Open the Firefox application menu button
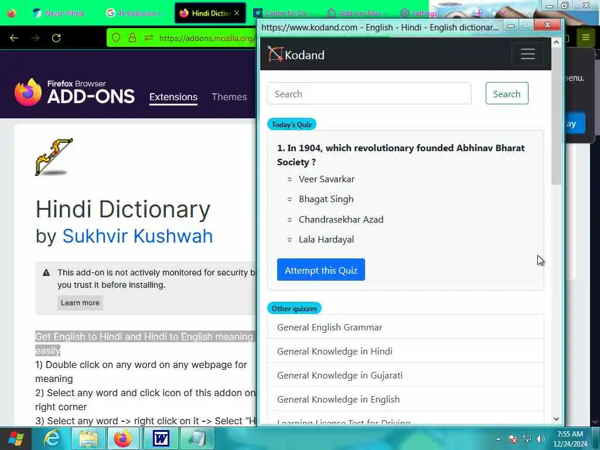 (x=586, y=37)
